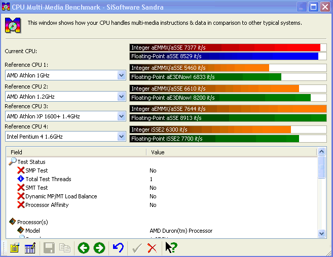Screen dimensions: 333x257
Task: Click the blue Refresh undo arrow
Action: tap(118, 247)
